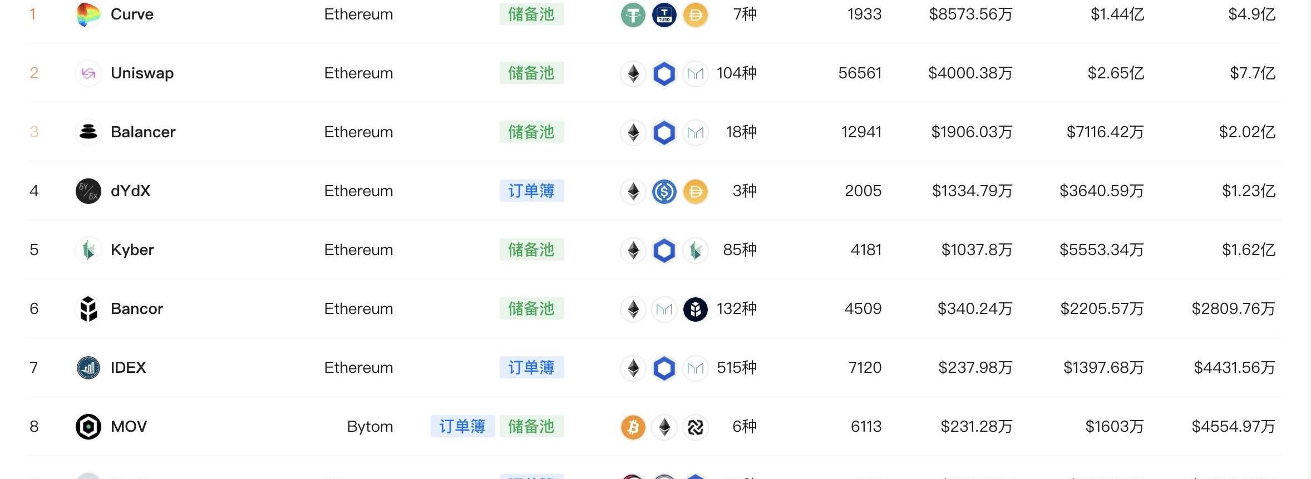1311x479 pixels.
Task: Click the 104种 token count for Uniswap
Action: (x=736, y=73)
